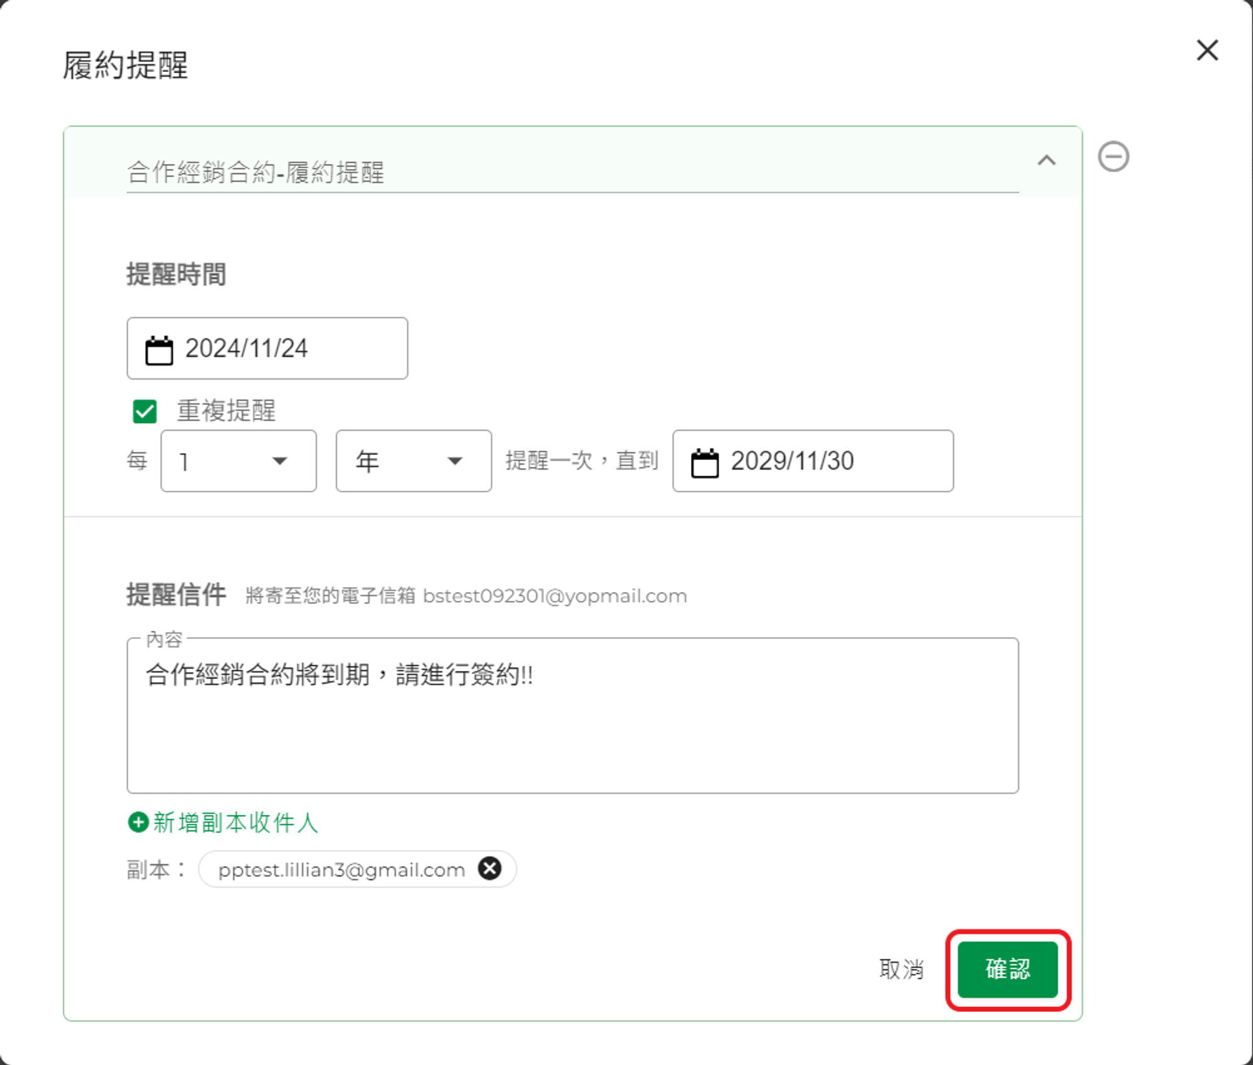Open the interval number dropdown showing 1
Viewport: 1253px width, 1065px height.
click(238, 461)
